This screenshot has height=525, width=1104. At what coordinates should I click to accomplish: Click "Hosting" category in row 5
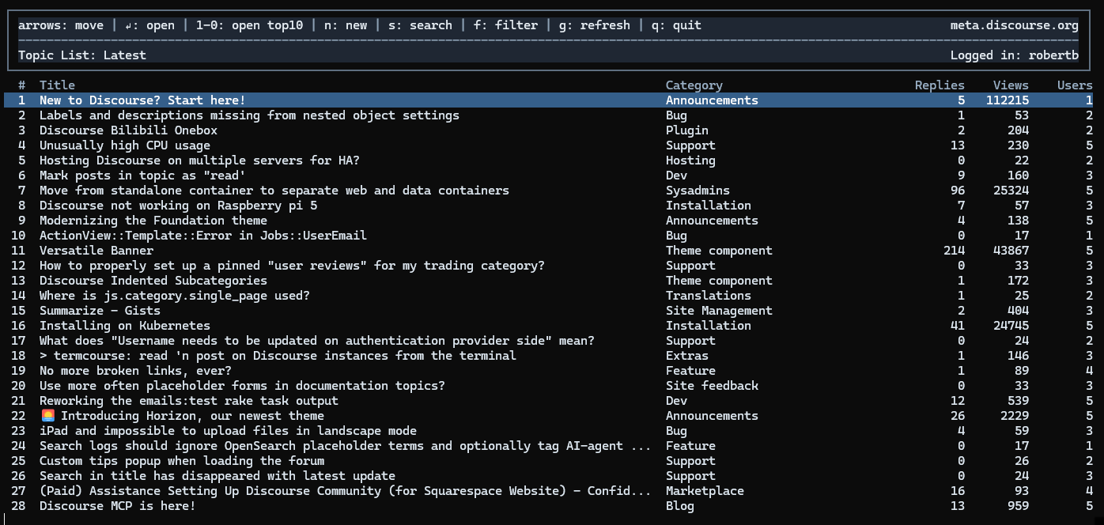pos(690,161)
